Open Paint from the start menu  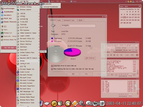8,30
